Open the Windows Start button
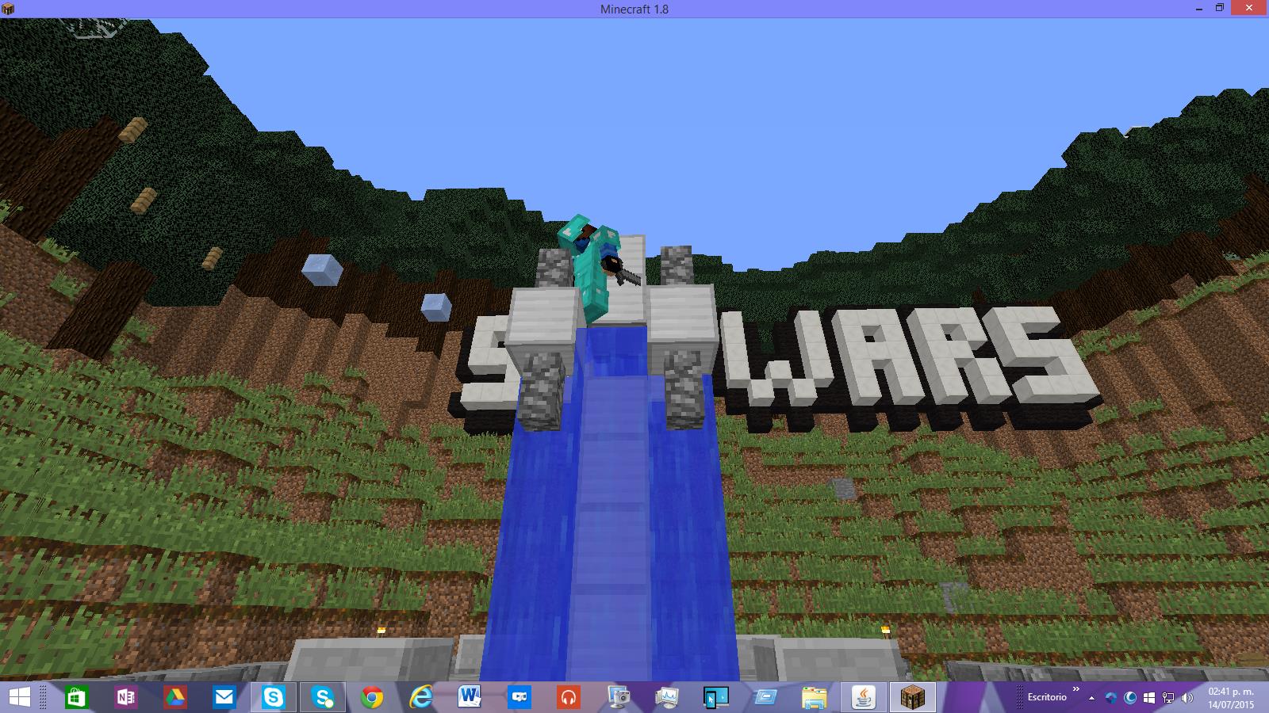1269x713 pixels. (x=19, y=697)
